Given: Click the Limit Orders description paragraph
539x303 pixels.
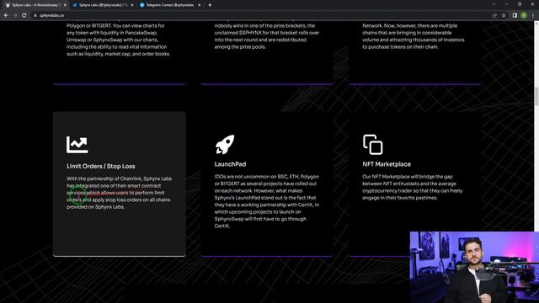Looking at the screenshot, I should 119,193.
